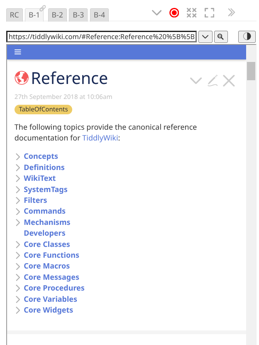Click the vertical scrollbar thumb
Viewport: 259px width, 345px height.
[251, 71]
